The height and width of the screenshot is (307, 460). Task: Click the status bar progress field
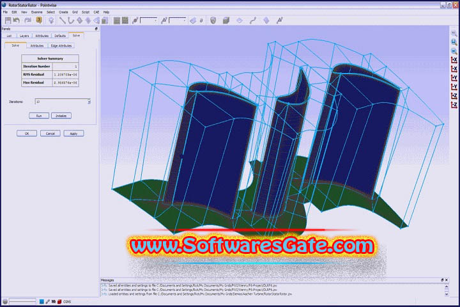click(22, 301)
